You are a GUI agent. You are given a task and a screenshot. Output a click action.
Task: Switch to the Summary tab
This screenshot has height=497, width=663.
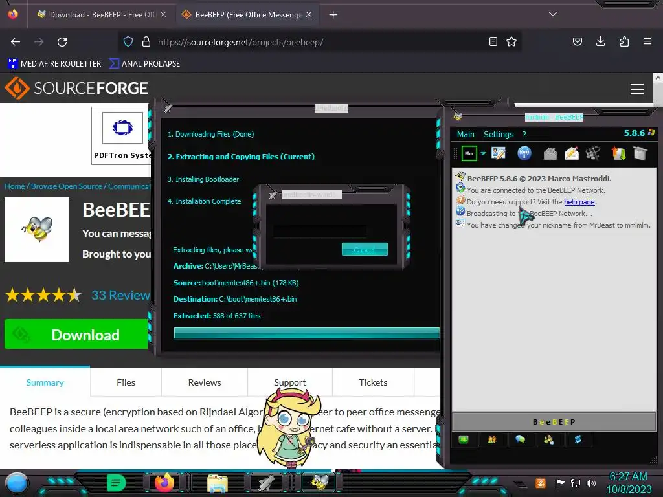(45, 382)
